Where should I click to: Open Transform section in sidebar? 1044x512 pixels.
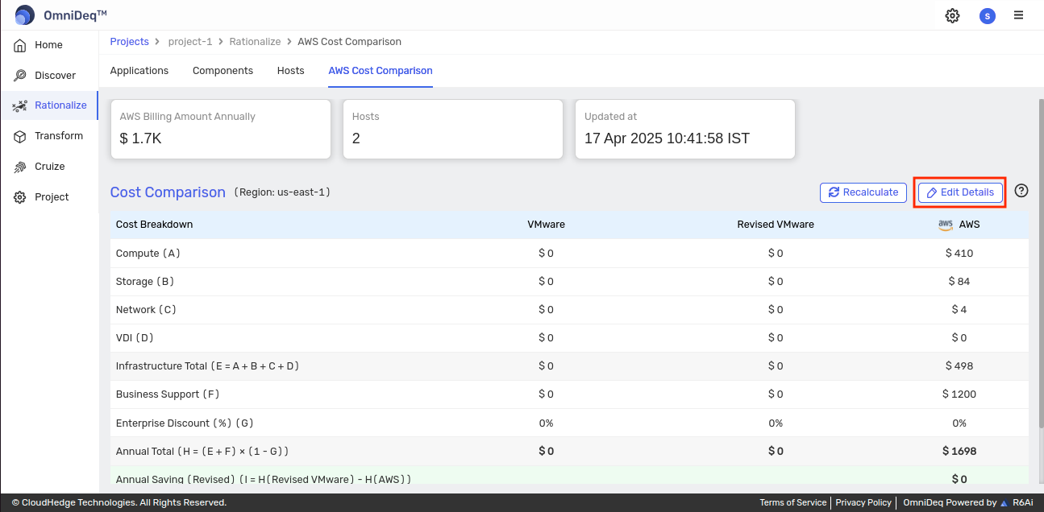(x=58, y=136)
